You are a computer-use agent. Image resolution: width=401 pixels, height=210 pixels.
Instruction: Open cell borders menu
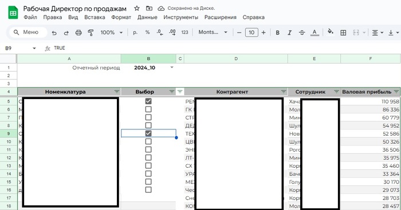tap(343, 33)
